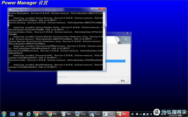
Task: Close the ngen.exe console window
Action: [102, 9]
